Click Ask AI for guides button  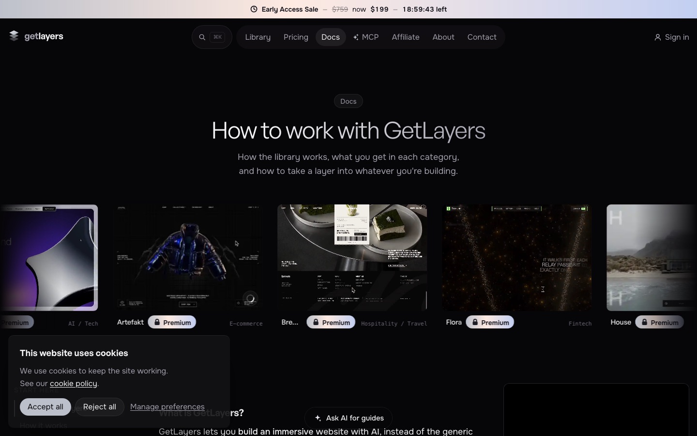(349, 418)
